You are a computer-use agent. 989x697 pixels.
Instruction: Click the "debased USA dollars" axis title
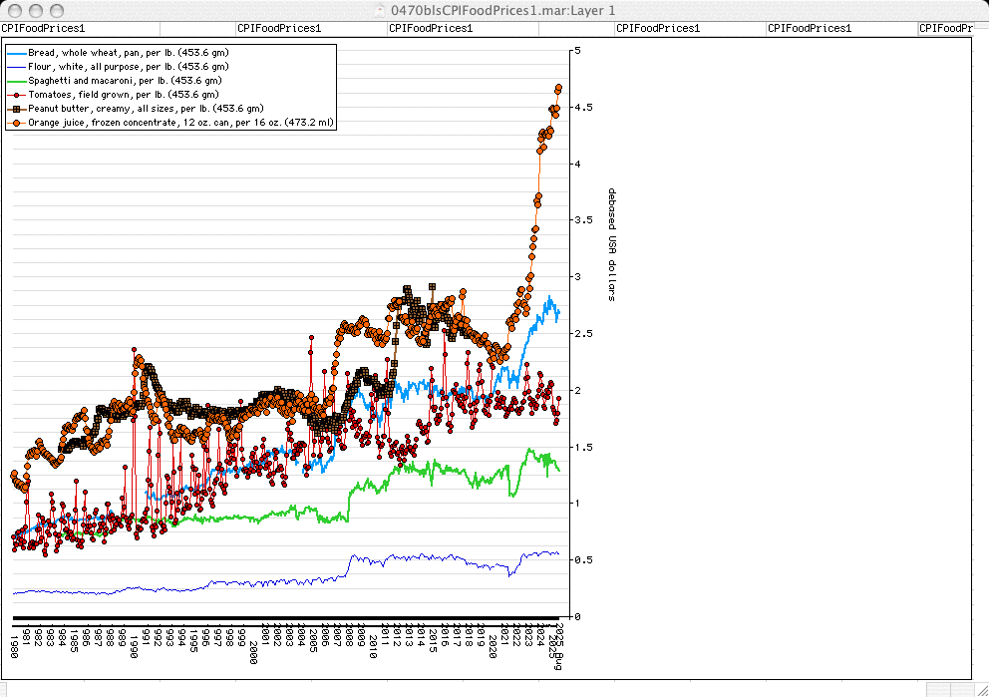611,243
